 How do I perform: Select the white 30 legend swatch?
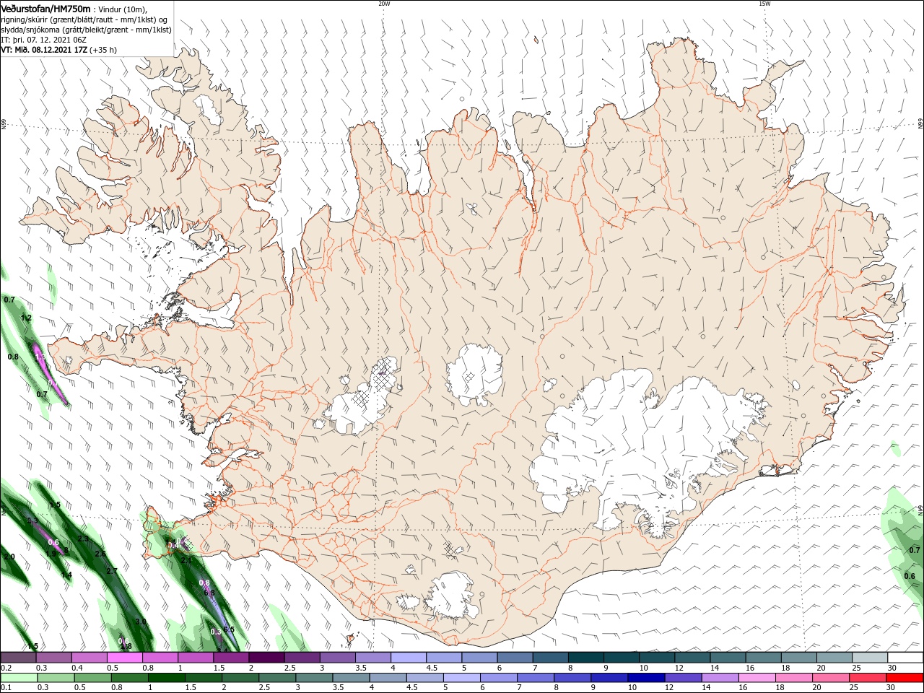(x=905, y=658)
